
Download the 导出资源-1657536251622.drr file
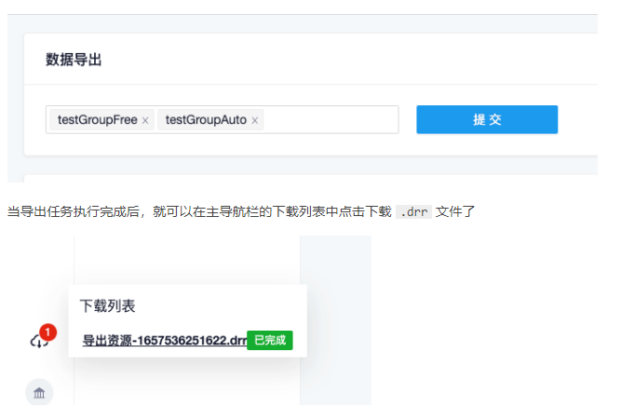(164, 341)
